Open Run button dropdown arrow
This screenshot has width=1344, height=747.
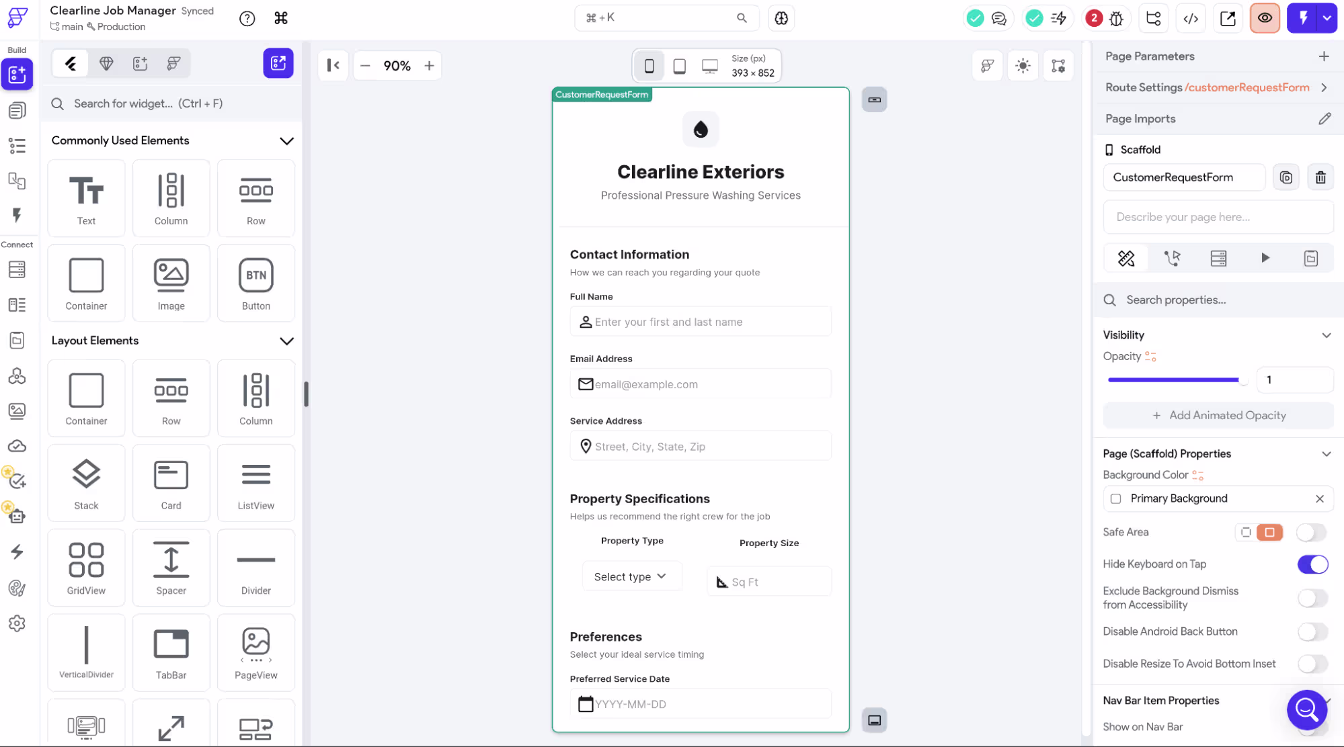point(1327,18)
